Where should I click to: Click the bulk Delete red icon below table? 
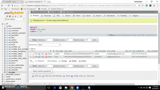tap(70, 61)
